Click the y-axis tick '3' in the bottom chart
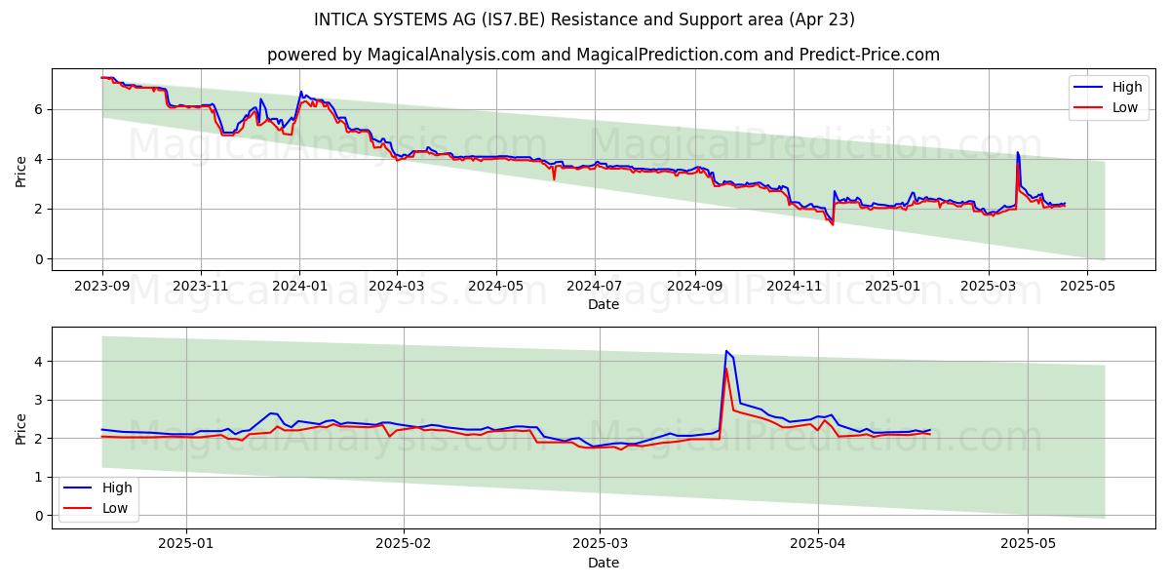This screenshot has height=585, width=1170. point(39,400)
